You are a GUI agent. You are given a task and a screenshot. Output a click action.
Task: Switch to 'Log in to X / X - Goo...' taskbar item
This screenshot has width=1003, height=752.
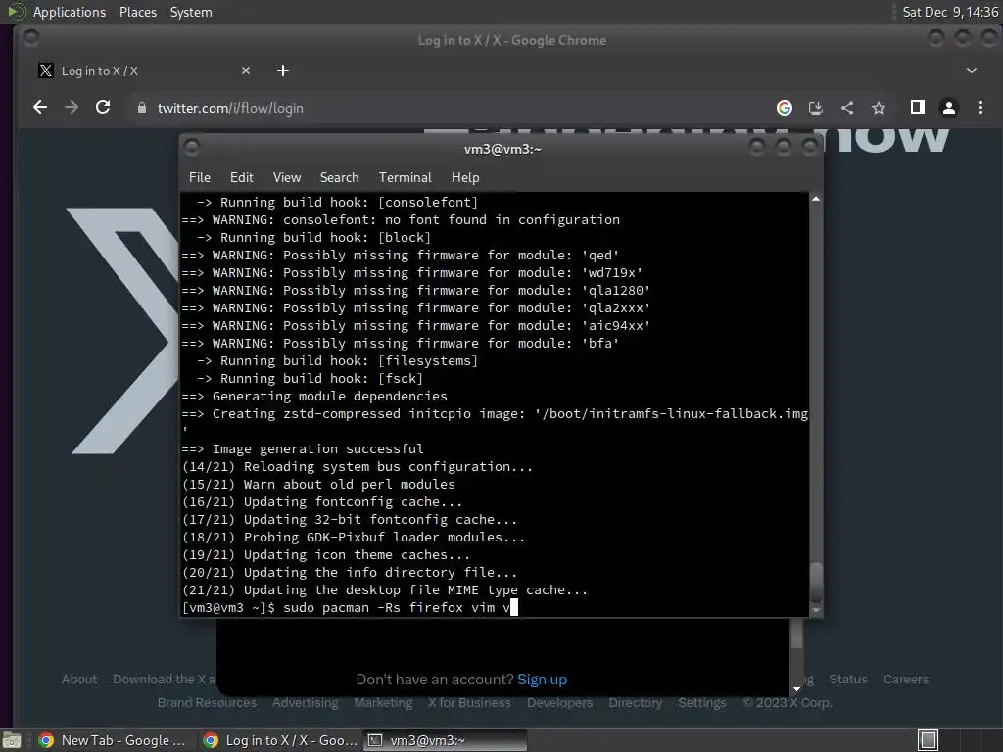tap(281, 740)
